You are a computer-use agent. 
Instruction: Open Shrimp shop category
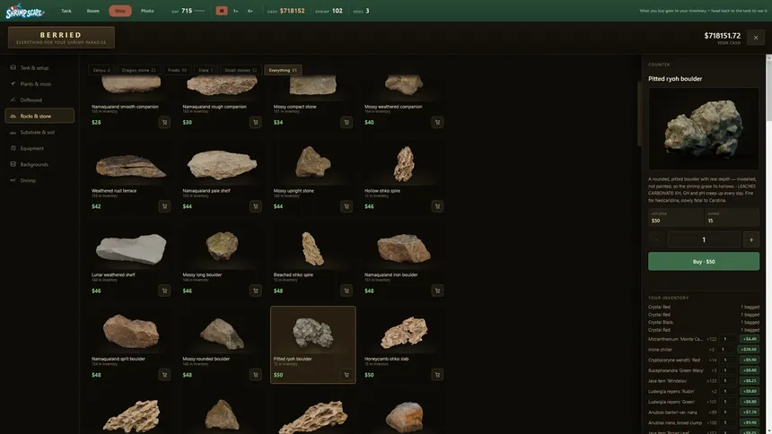[x=39, y=180]
